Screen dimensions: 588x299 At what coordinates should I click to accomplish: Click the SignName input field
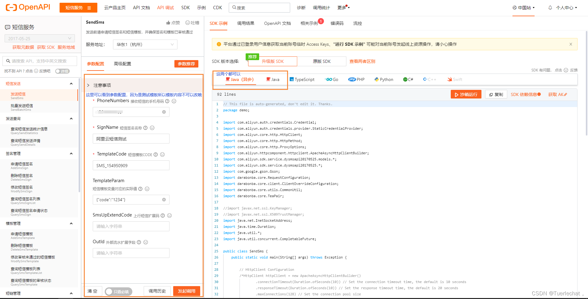pyautogui.click(x=131, y=139)
